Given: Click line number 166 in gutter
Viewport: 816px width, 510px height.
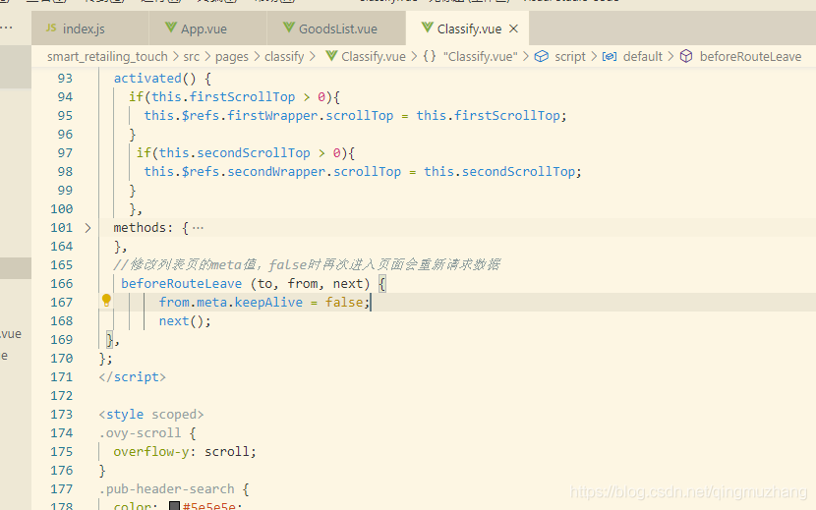Looking at the screenshot, I should [61, 284].
